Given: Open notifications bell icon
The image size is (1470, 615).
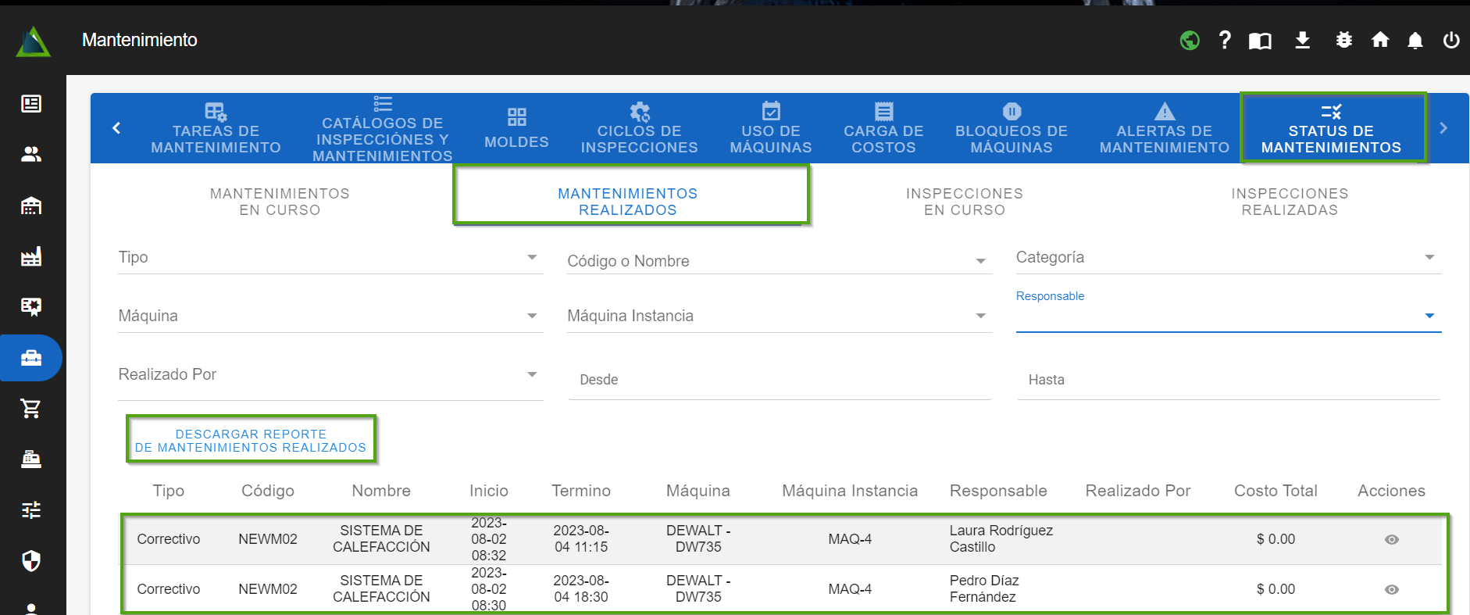Looking at the screenshot, I should tap(1415, 41).
